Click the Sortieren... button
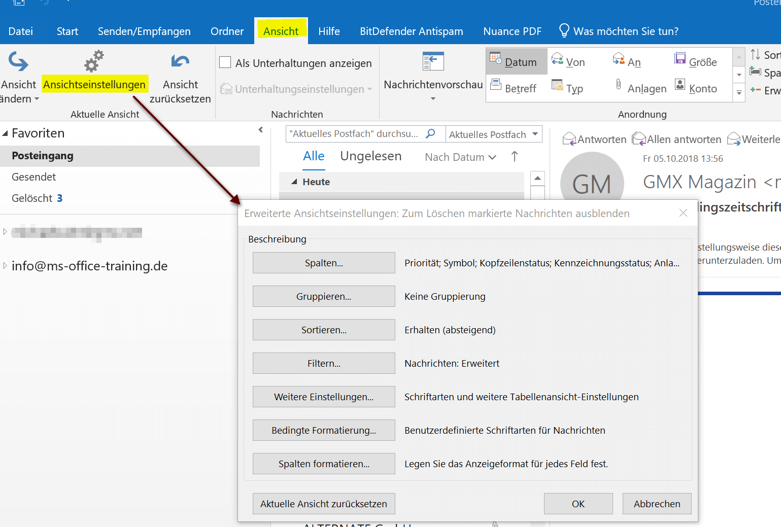Image resolution: width=781 pixels, height=527 pixels. coord(324,330)
